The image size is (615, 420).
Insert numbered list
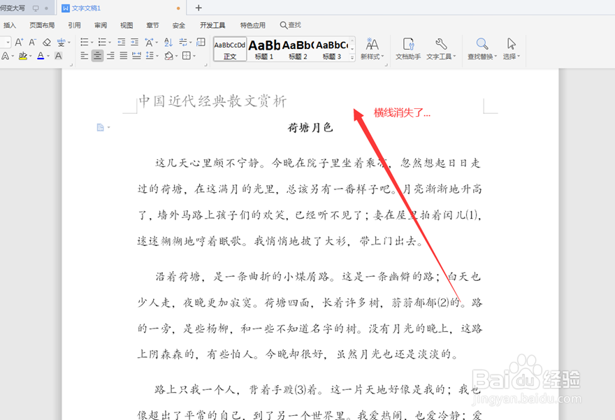click(102, 43)
